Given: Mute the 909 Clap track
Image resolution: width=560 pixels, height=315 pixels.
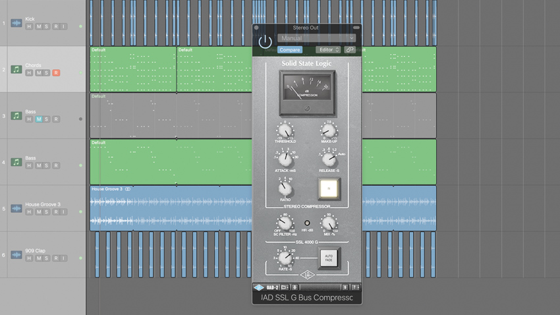Looking at the screenshot, I should [39, 258].
